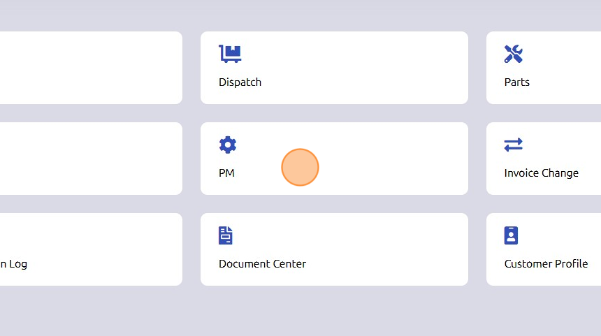Click the blank card left of PM
The image size is (601, 336).
91,159
